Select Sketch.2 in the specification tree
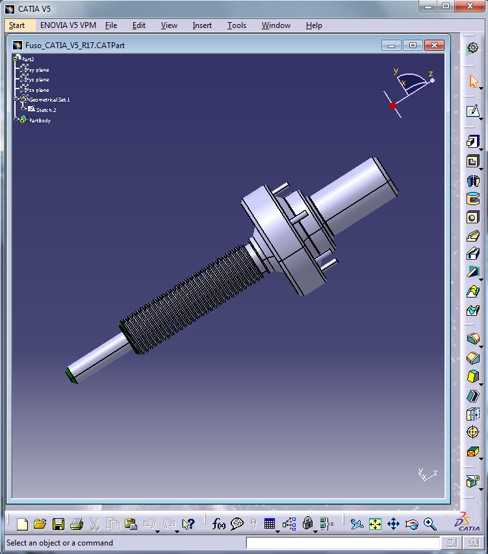Screen dimensions: 488x554 (x=45, y=110)
